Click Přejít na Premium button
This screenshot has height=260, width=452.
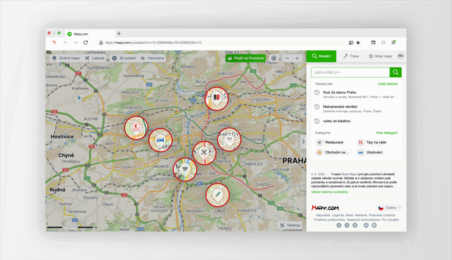[x=245, y=58]
